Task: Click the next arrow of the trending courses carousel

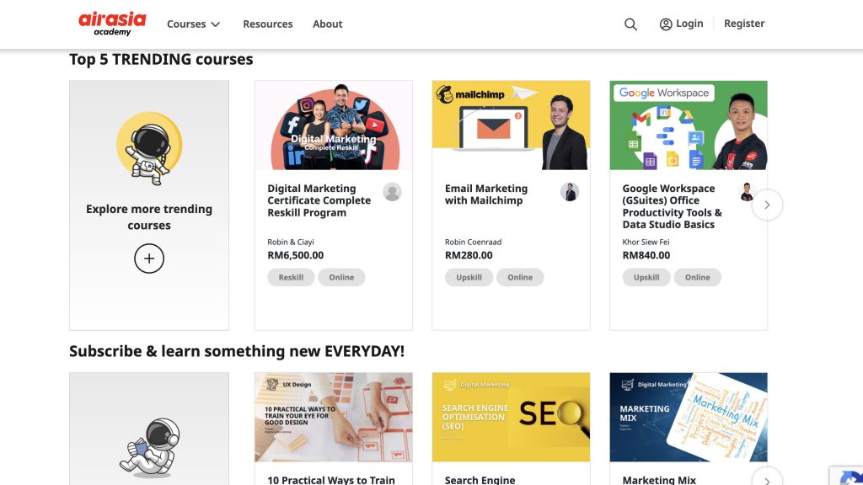Action: [767, 205]
